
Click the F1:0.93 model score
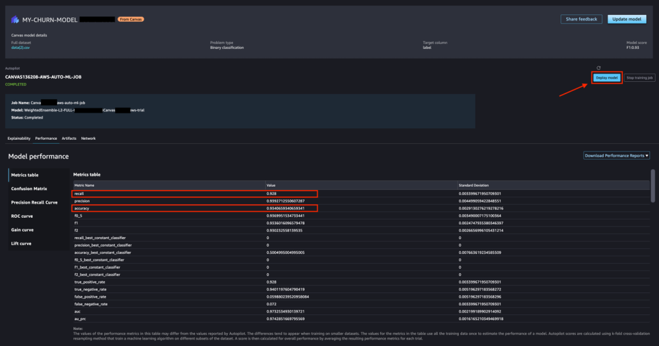pos(633,48)
